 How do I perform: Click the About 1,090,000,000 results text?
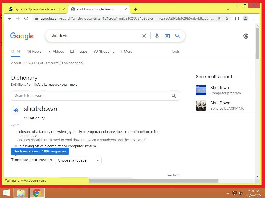click(47, 63)
